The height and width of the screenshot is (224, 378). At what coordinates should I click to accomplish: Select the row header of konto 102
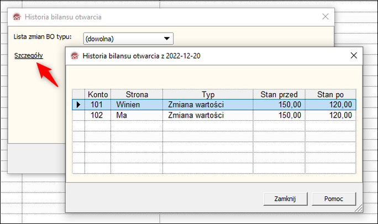point(78,115)
